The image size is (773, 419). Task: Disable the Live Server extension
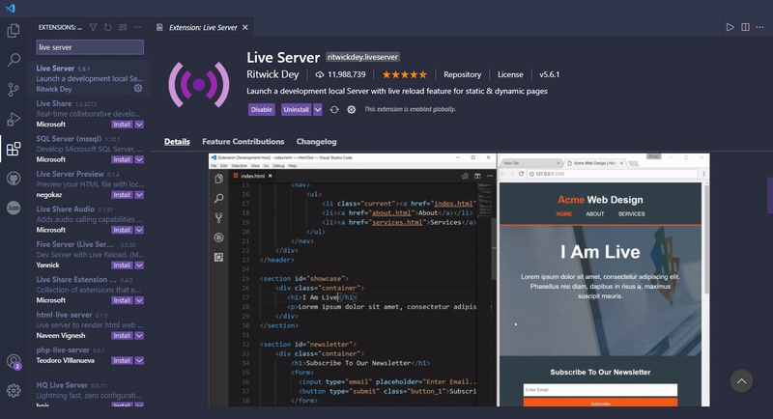pos(261,110)
